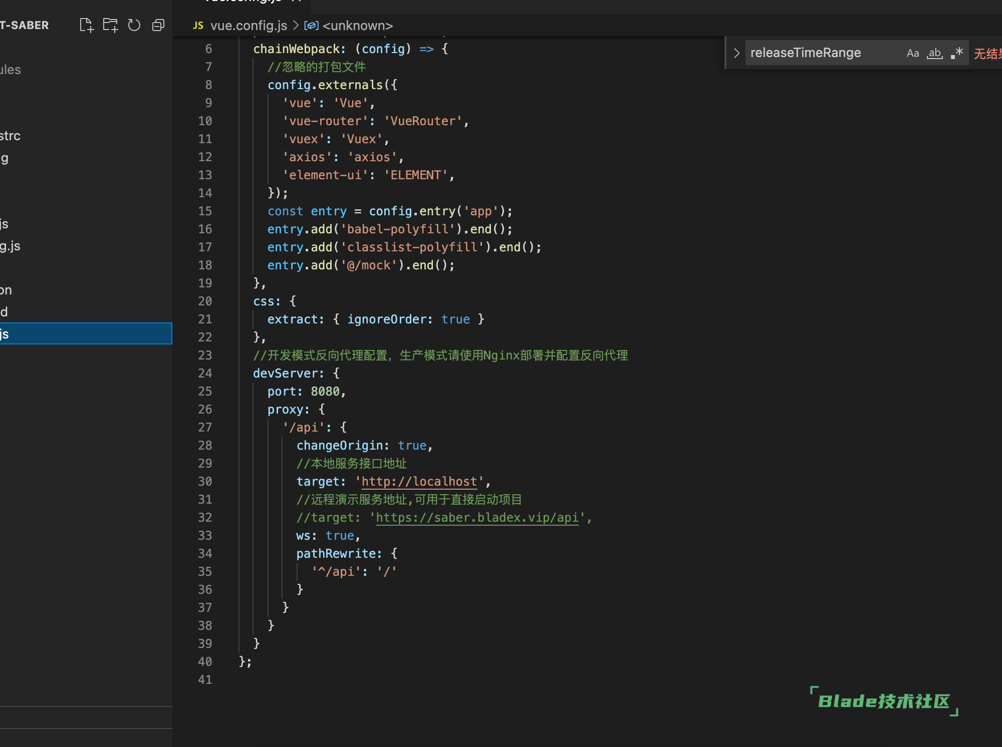The width and height of the screenshot is (1002, 747).
Task: Open the https://saber.bladex.vip/api link
Action: (x=477, y=518)
